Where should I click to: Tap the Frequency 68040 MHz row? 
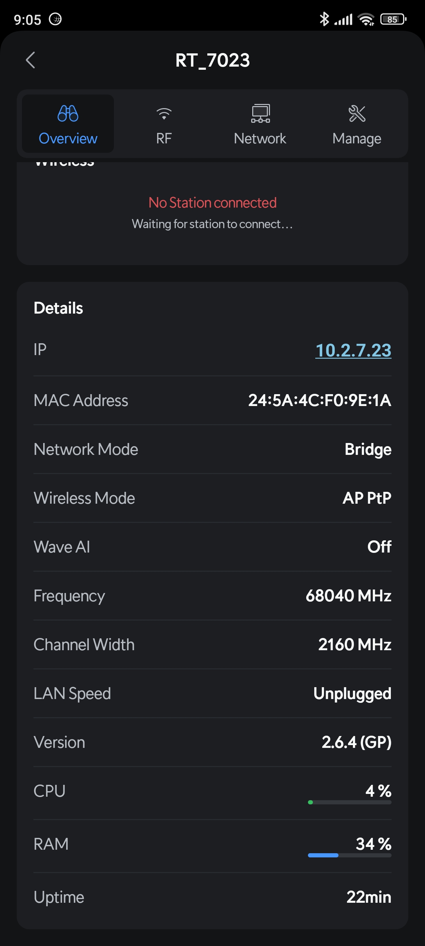pos(212,596)
